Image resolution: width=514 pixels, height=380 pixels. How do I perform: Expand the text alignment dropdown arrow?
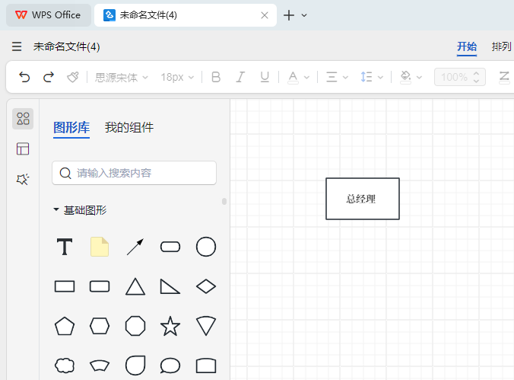[x=345, y=78]
